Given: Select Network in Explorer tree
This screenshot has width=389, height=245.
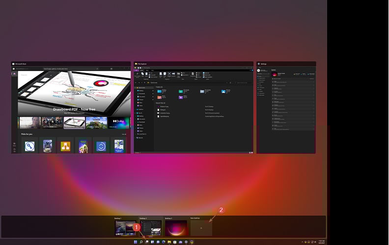Looking at the screenshot, I should pos(139,138).
